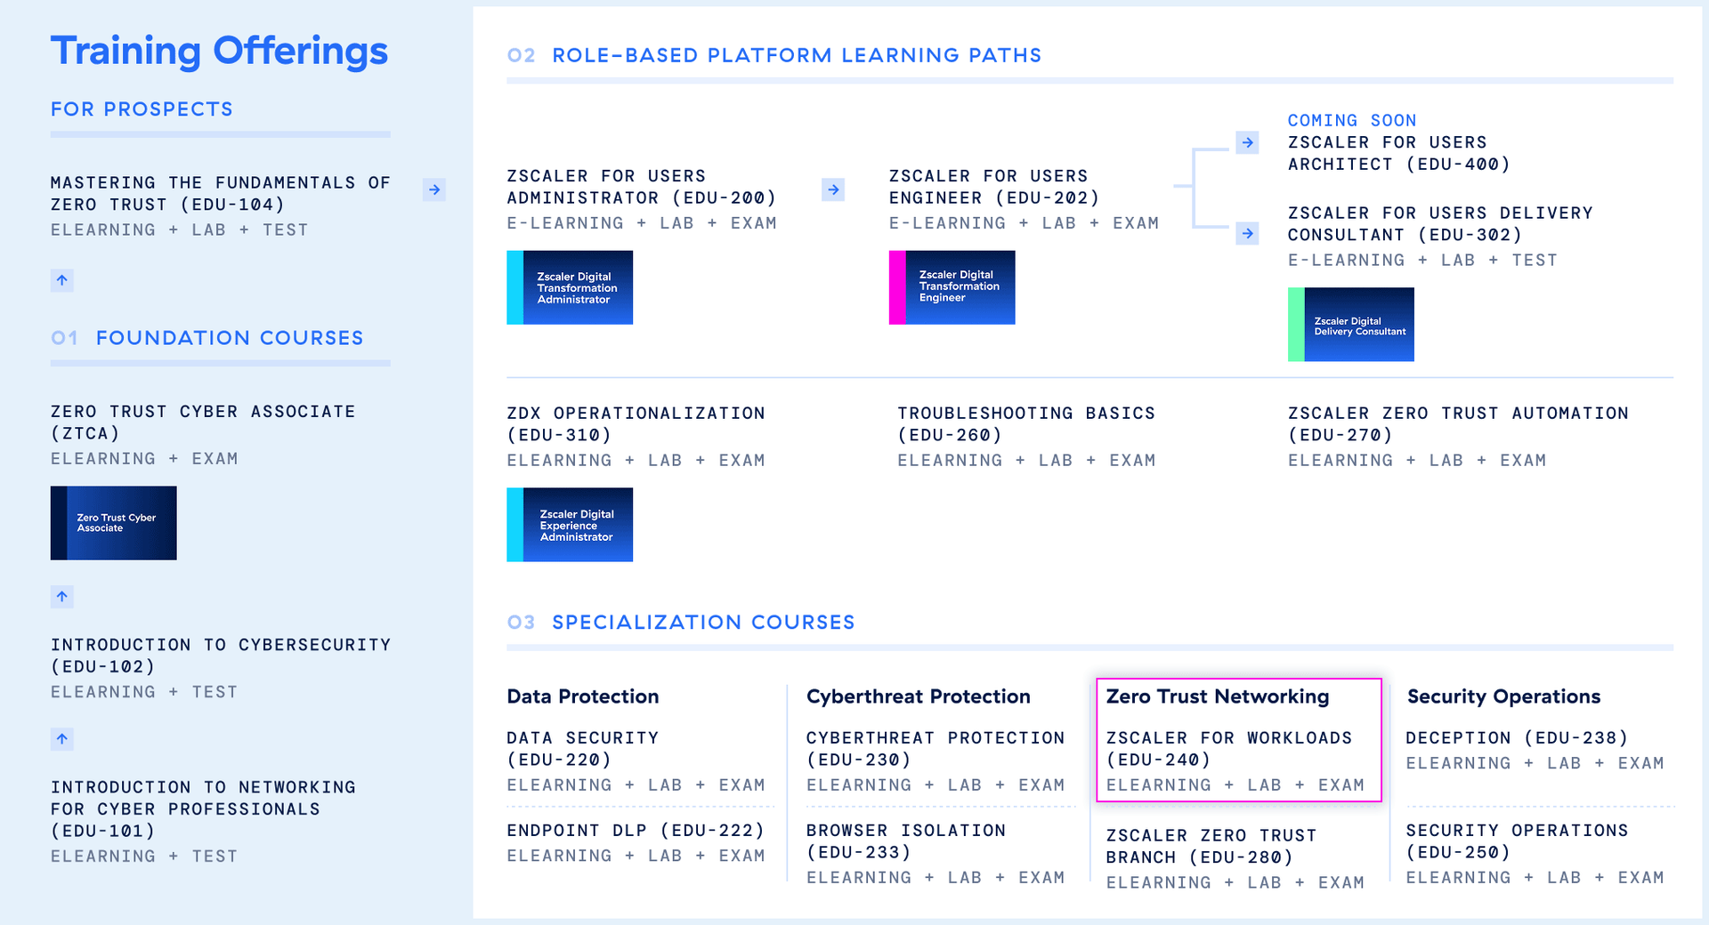Open the ZDX Operationalization (EDU-310) course

[636, 423]
